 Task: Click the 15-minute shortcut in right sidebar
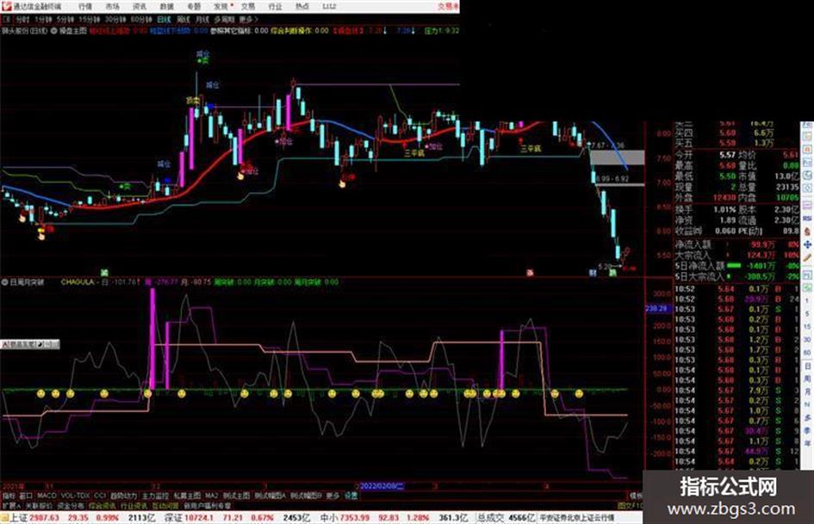(807, 327)
